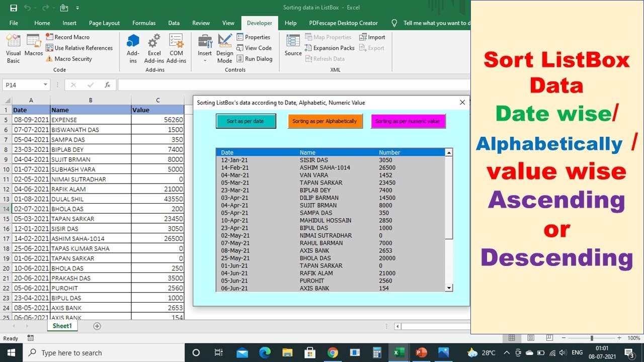Switch to the Formulas ribbon tab

tap(144, 23)
